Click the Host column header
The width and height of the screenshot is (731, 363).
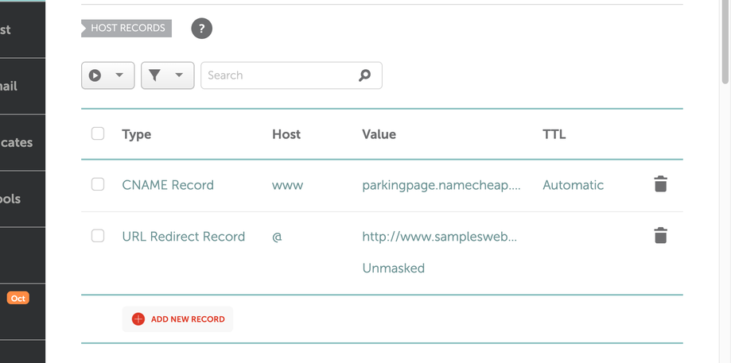286,134
